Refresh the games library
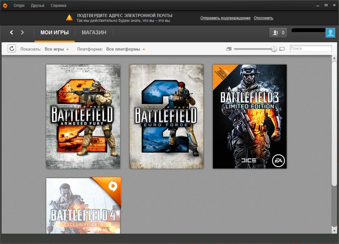This screenshot has height=244, width=339. click(11, 49)
